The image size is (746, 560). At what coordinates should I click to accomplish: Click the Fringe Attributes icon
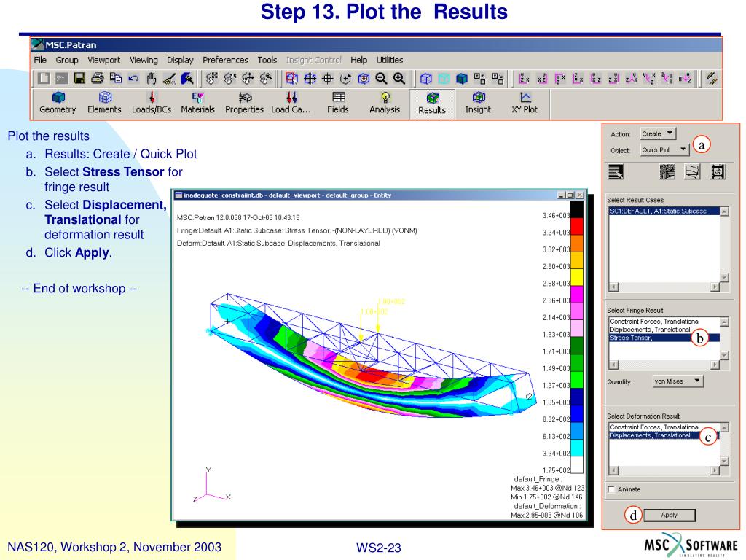pyautogui.click(x=667, y=171)
